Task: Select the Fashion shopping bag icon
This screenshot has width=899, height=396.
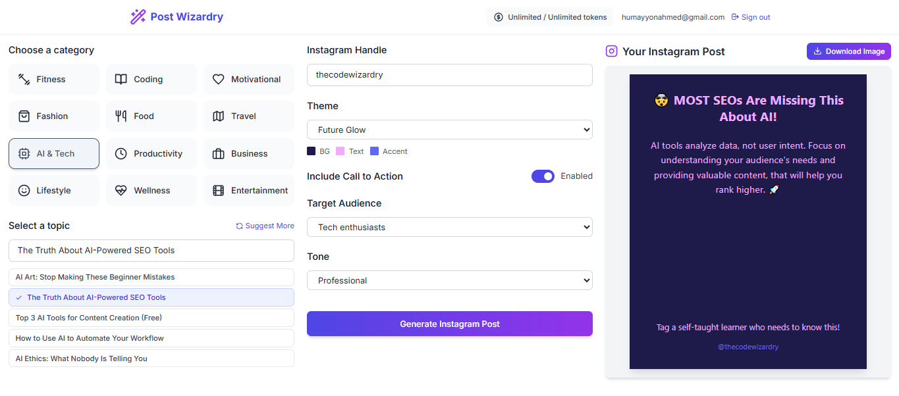Action: click(24, 116)
